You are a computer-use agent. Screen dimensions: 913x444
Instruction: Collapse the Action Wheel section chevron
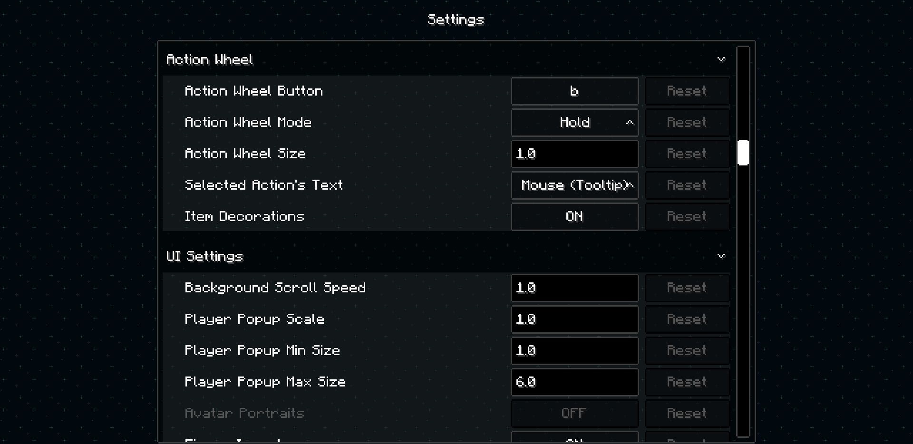(721, 59)
